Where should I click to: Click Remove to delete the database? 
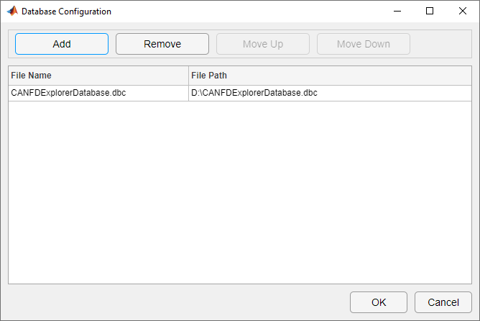[162, 44]
